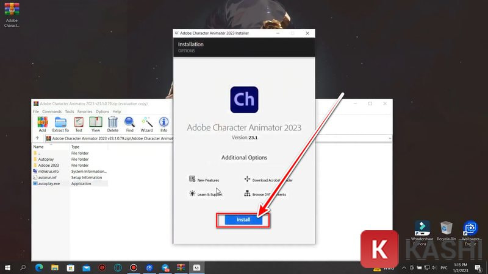
Task: Click the Character Animator Ch logo
Action: (x=244, y=100)
